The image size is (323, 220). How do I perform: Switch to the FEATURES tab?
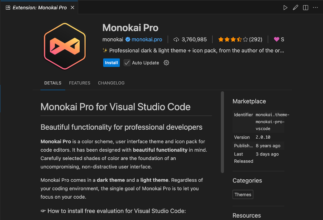tap(79, 83)
